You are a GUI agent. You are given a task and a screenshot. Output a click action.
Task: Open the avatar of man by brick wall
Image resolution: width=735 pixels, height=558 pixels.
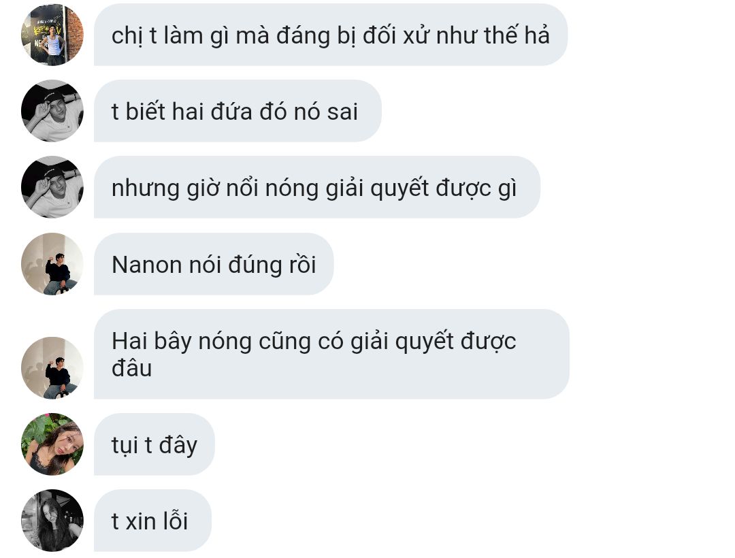52,35
